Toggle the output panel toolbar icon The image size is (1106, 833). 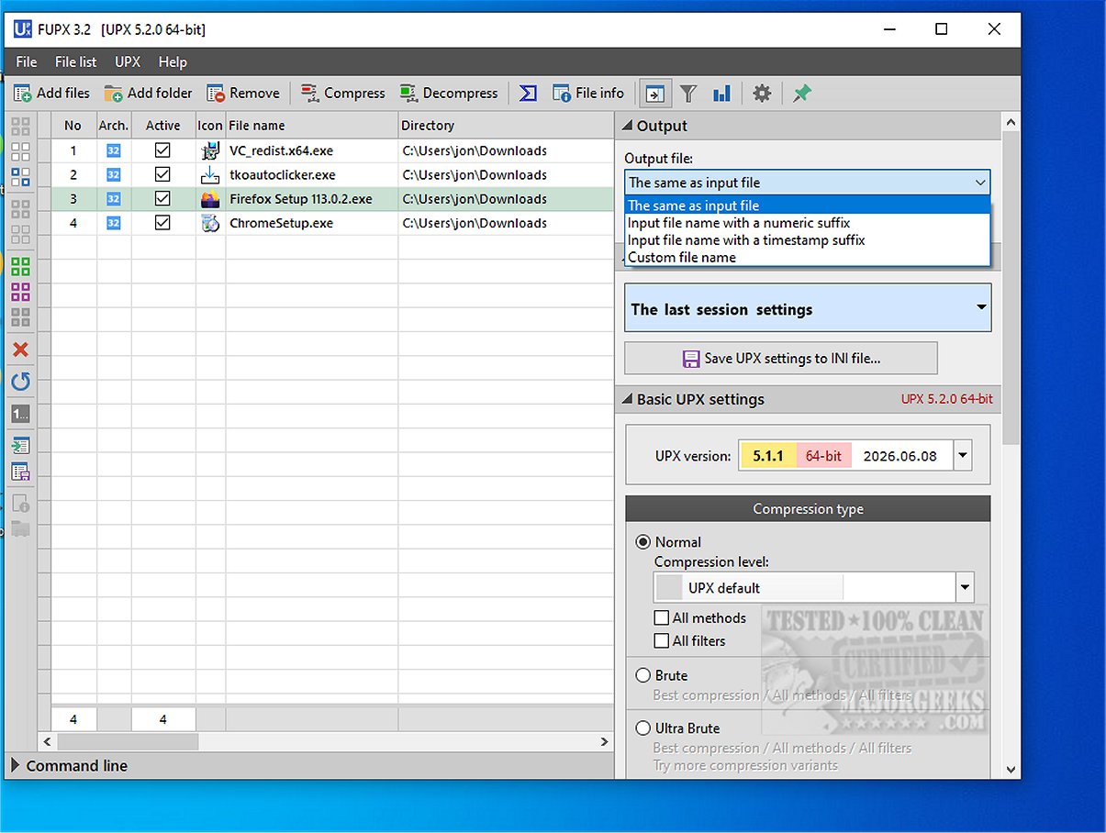[x=655, y=93]
